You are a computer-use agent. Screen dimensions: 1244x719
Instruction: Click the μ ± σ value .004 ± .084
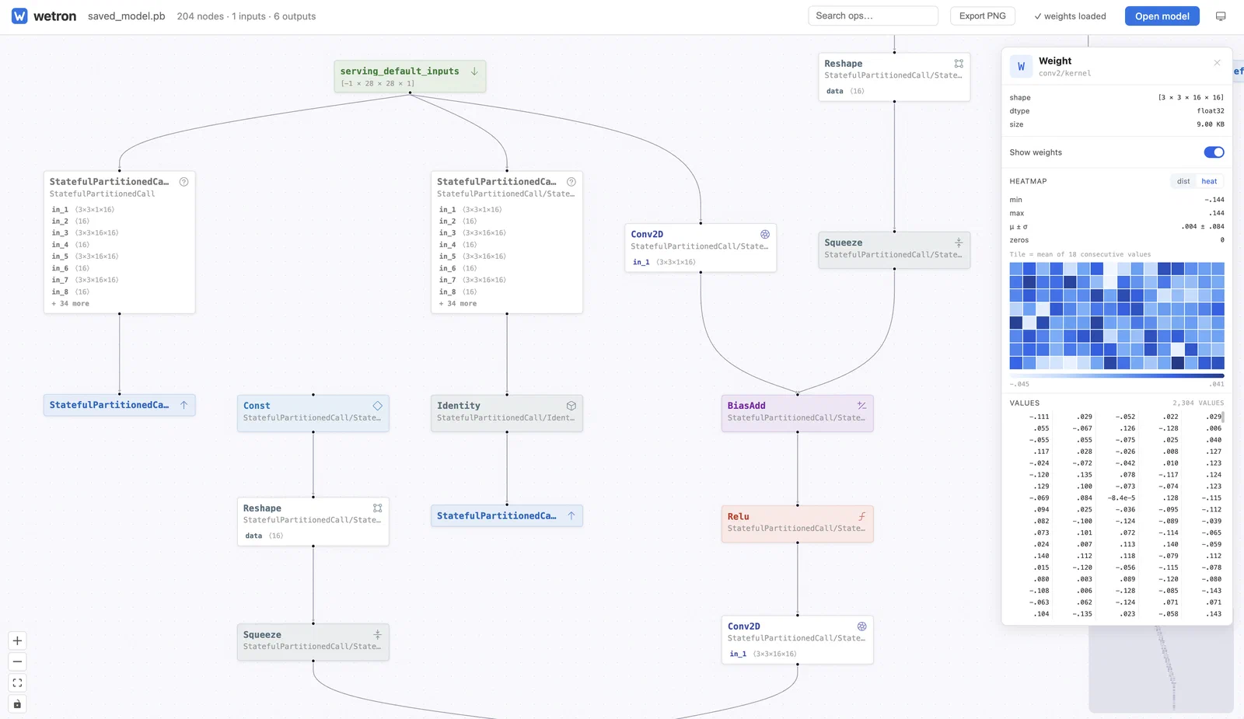(1203, 227)
